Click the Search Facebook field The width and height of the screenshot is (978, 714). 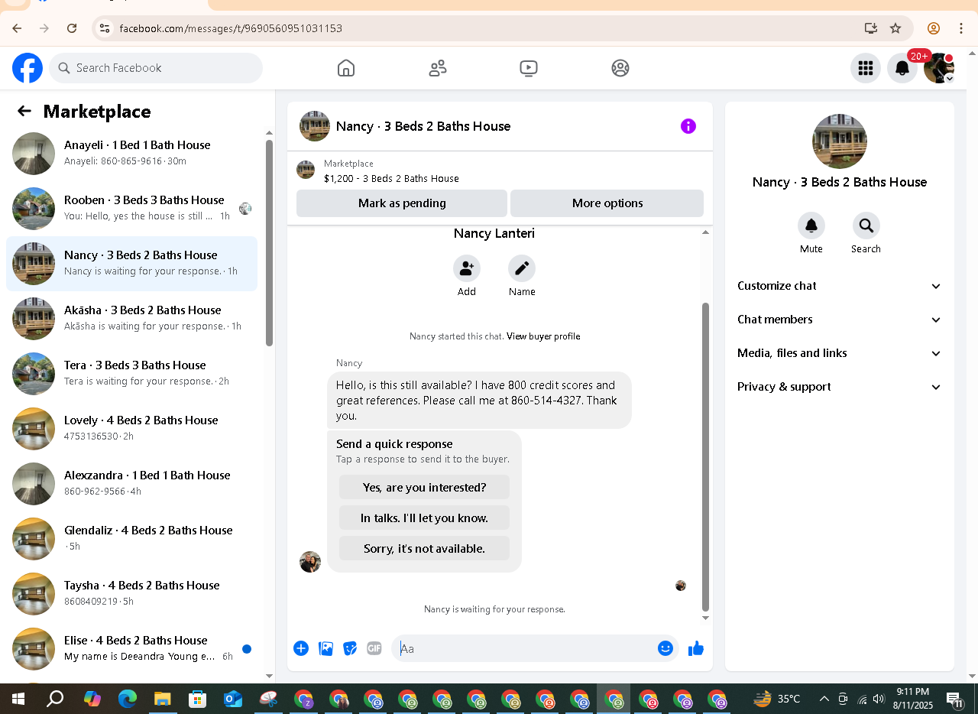coord(156,68)
